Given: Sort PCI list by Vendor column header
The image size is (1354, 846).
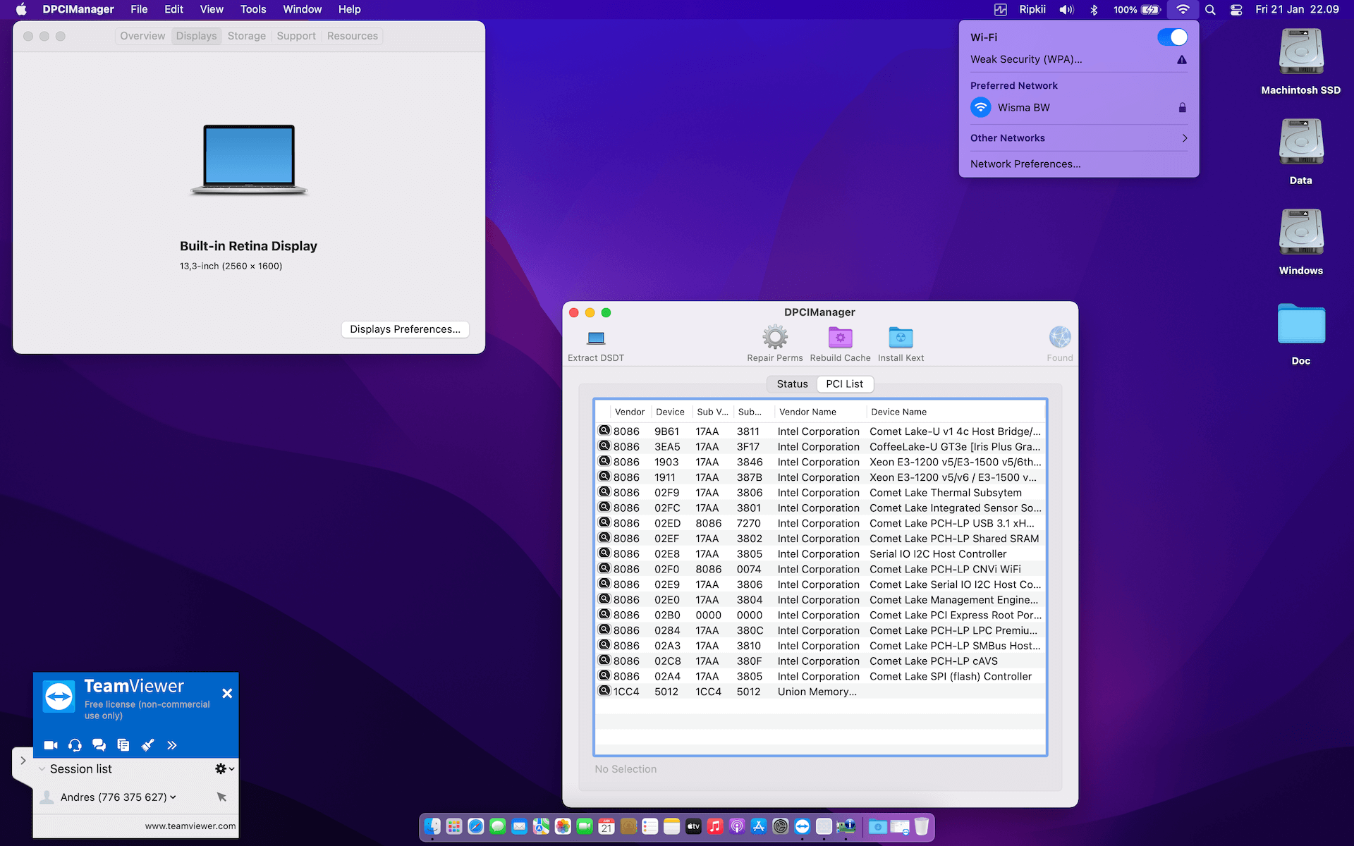Looking at the screenshot, I should click(x=630, y=412).
